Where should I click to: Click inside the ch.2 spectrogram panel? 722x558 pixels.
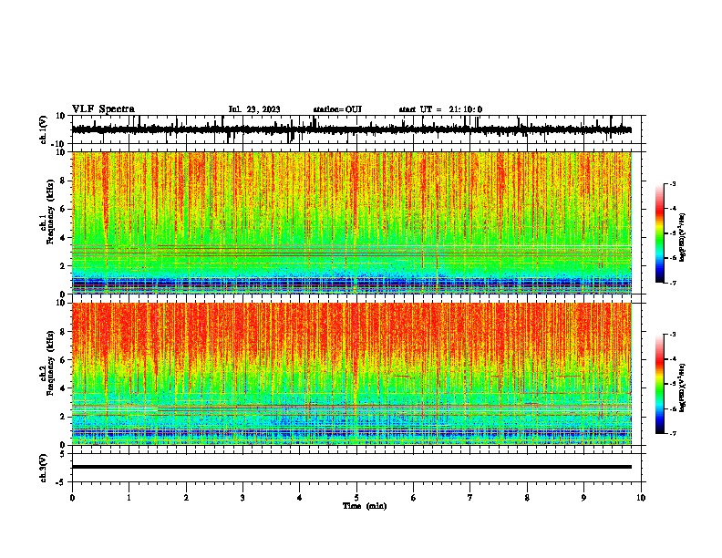click(352, 374)
